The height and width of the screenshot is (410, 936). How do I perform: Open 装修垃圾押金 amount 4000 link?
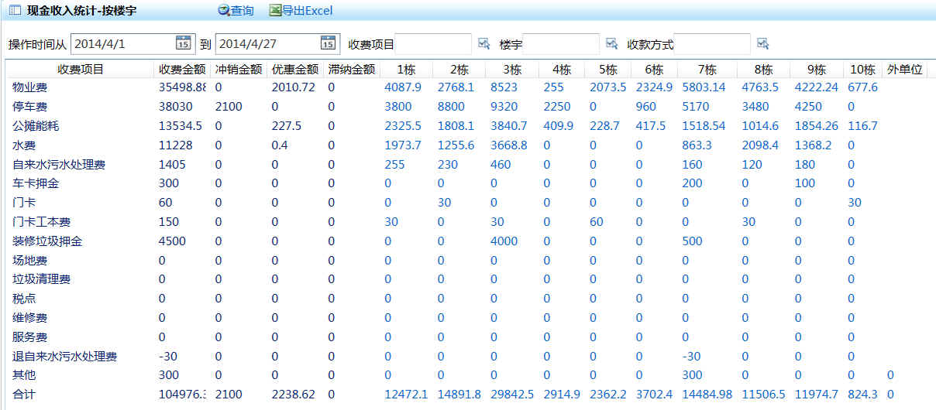[504, 241]
